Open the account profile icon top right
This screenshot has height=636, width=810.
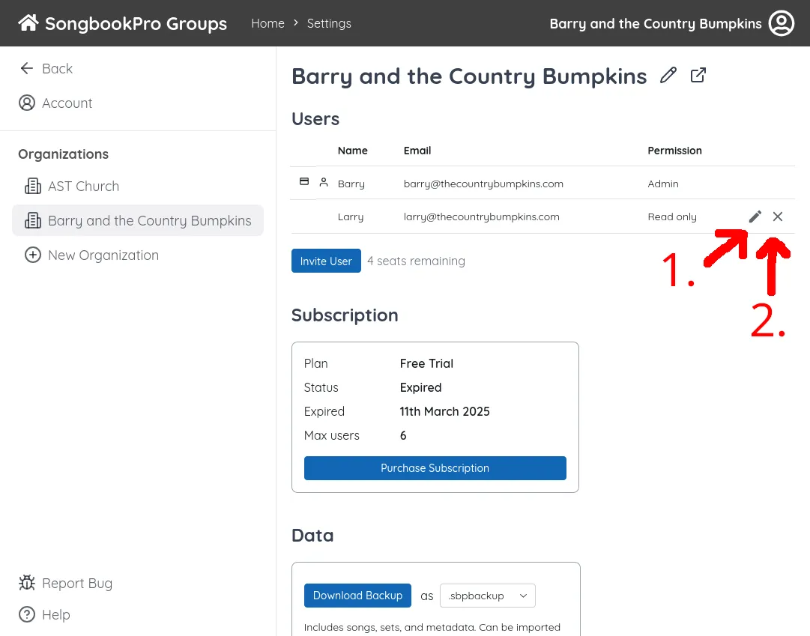point(782,23)
